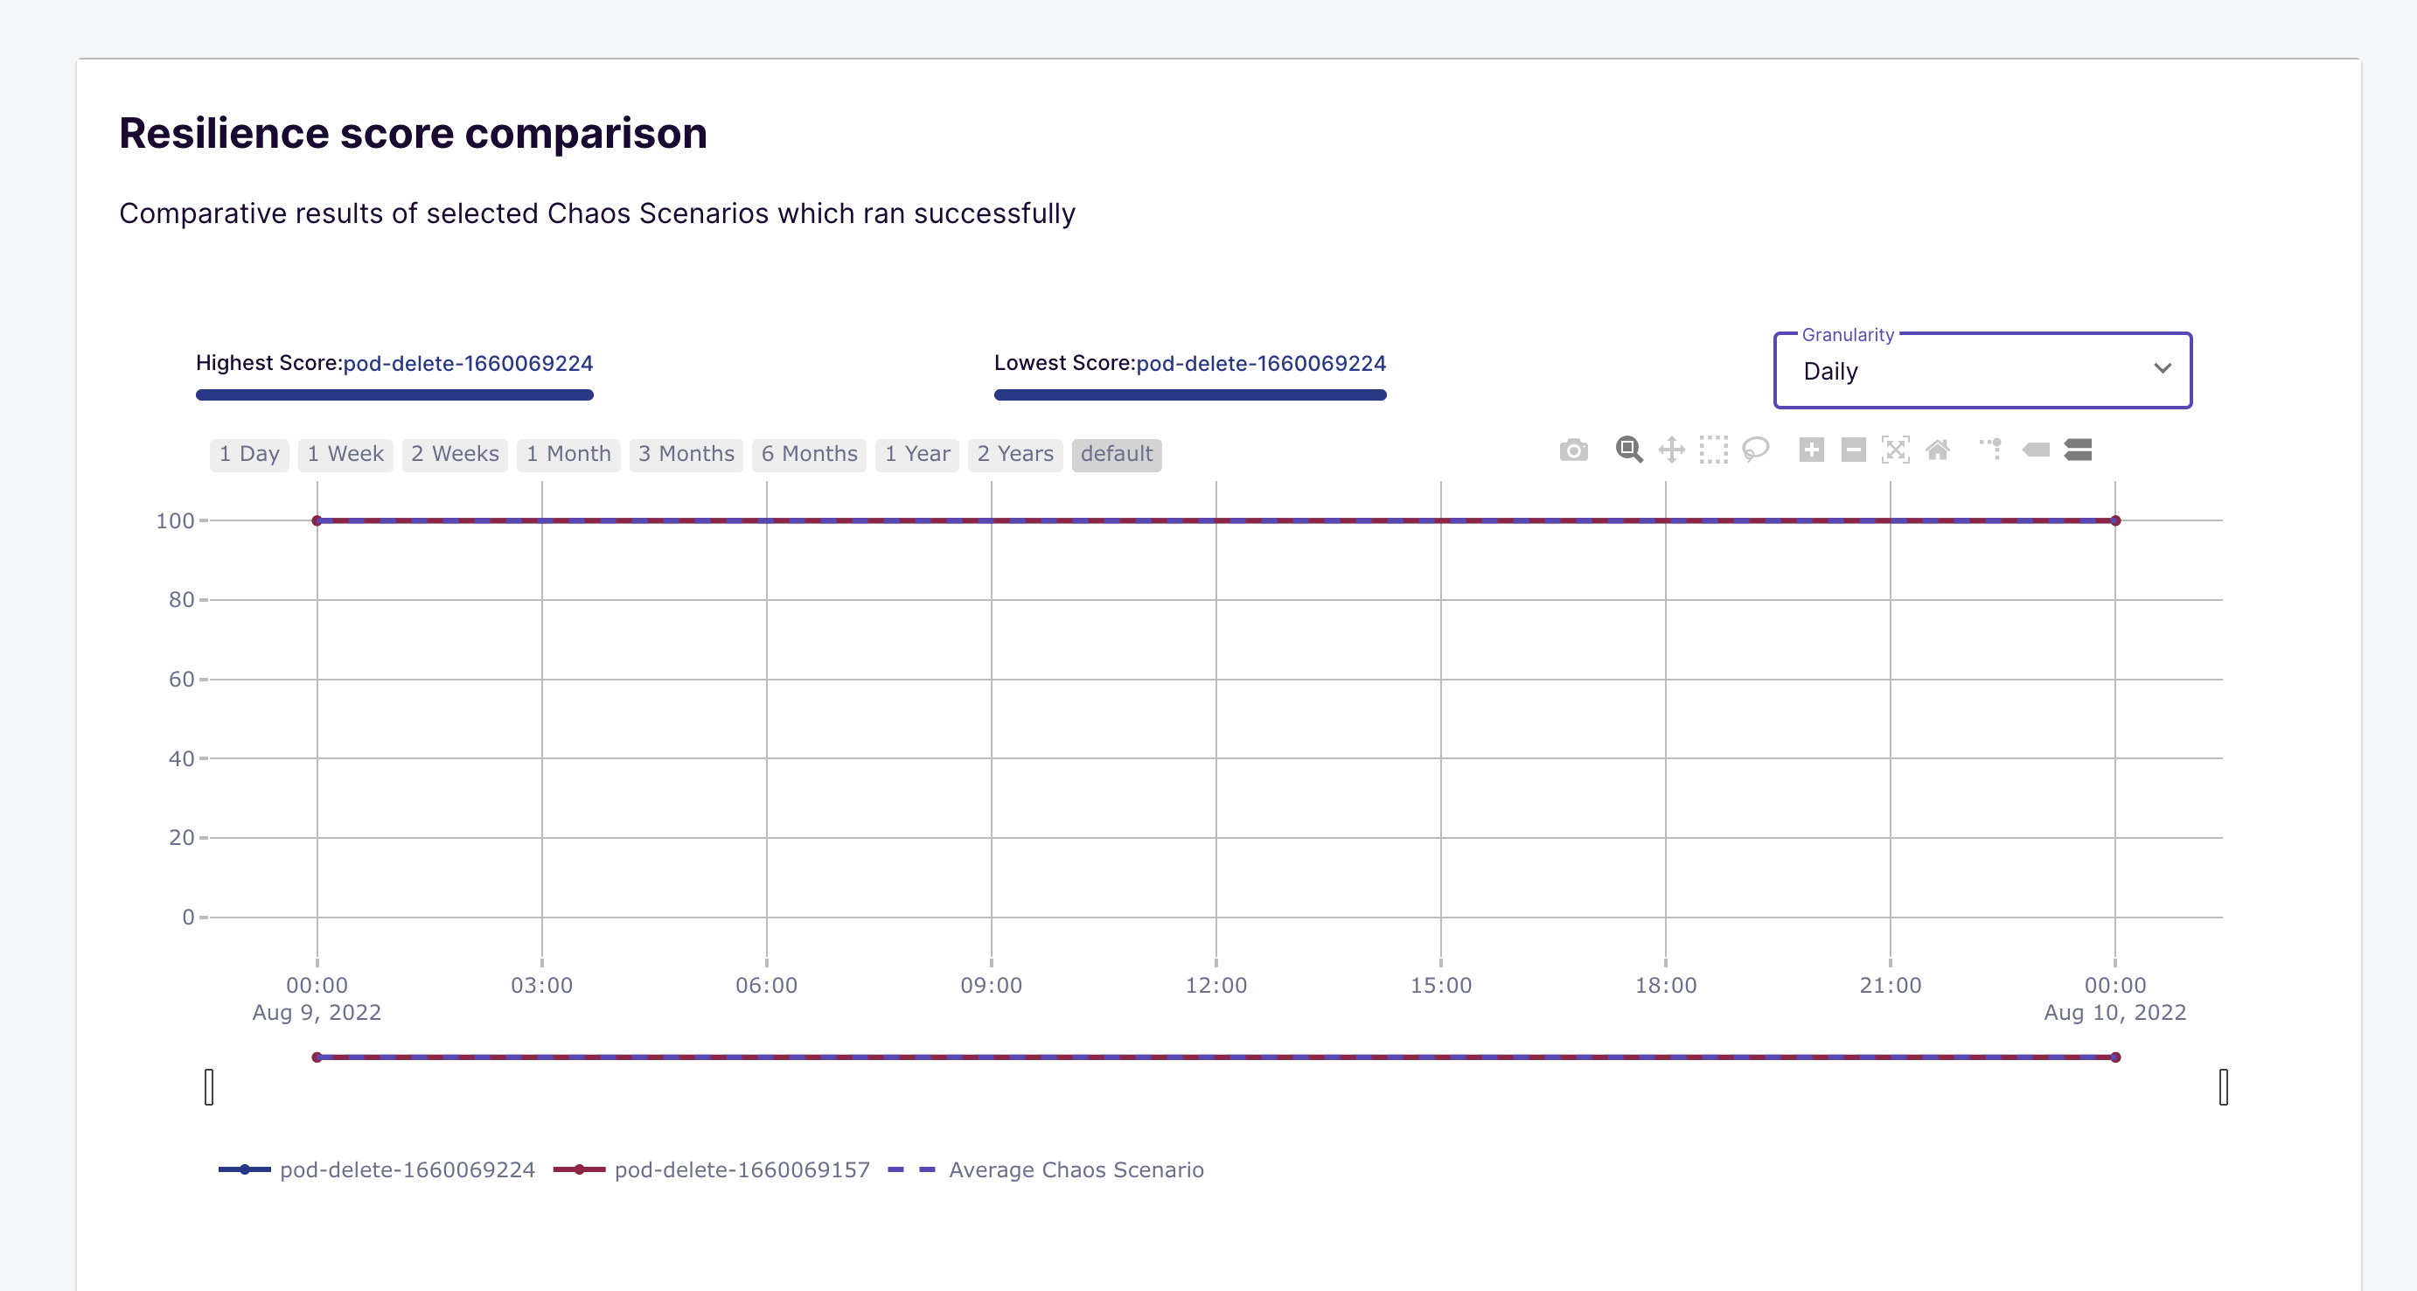This screenshot has height=1291, width=2417.
Task: Click the Autoscale crossed-arrows icon
Action: pyautogui.click(x=1895, y=450)
